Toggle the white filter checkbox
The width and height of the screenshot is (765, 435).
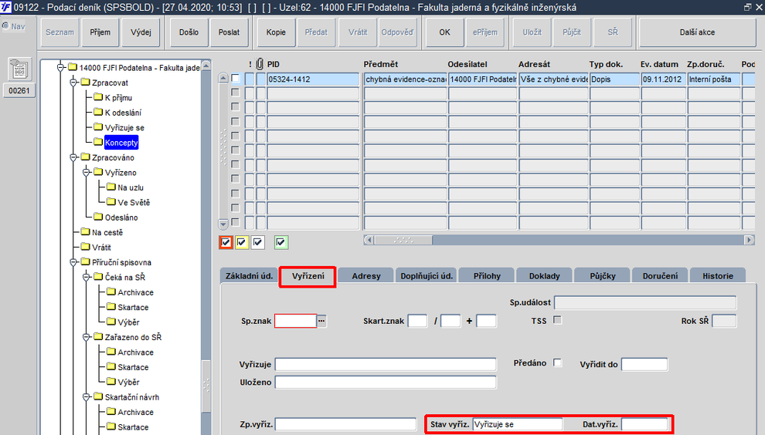pos(257,242)
